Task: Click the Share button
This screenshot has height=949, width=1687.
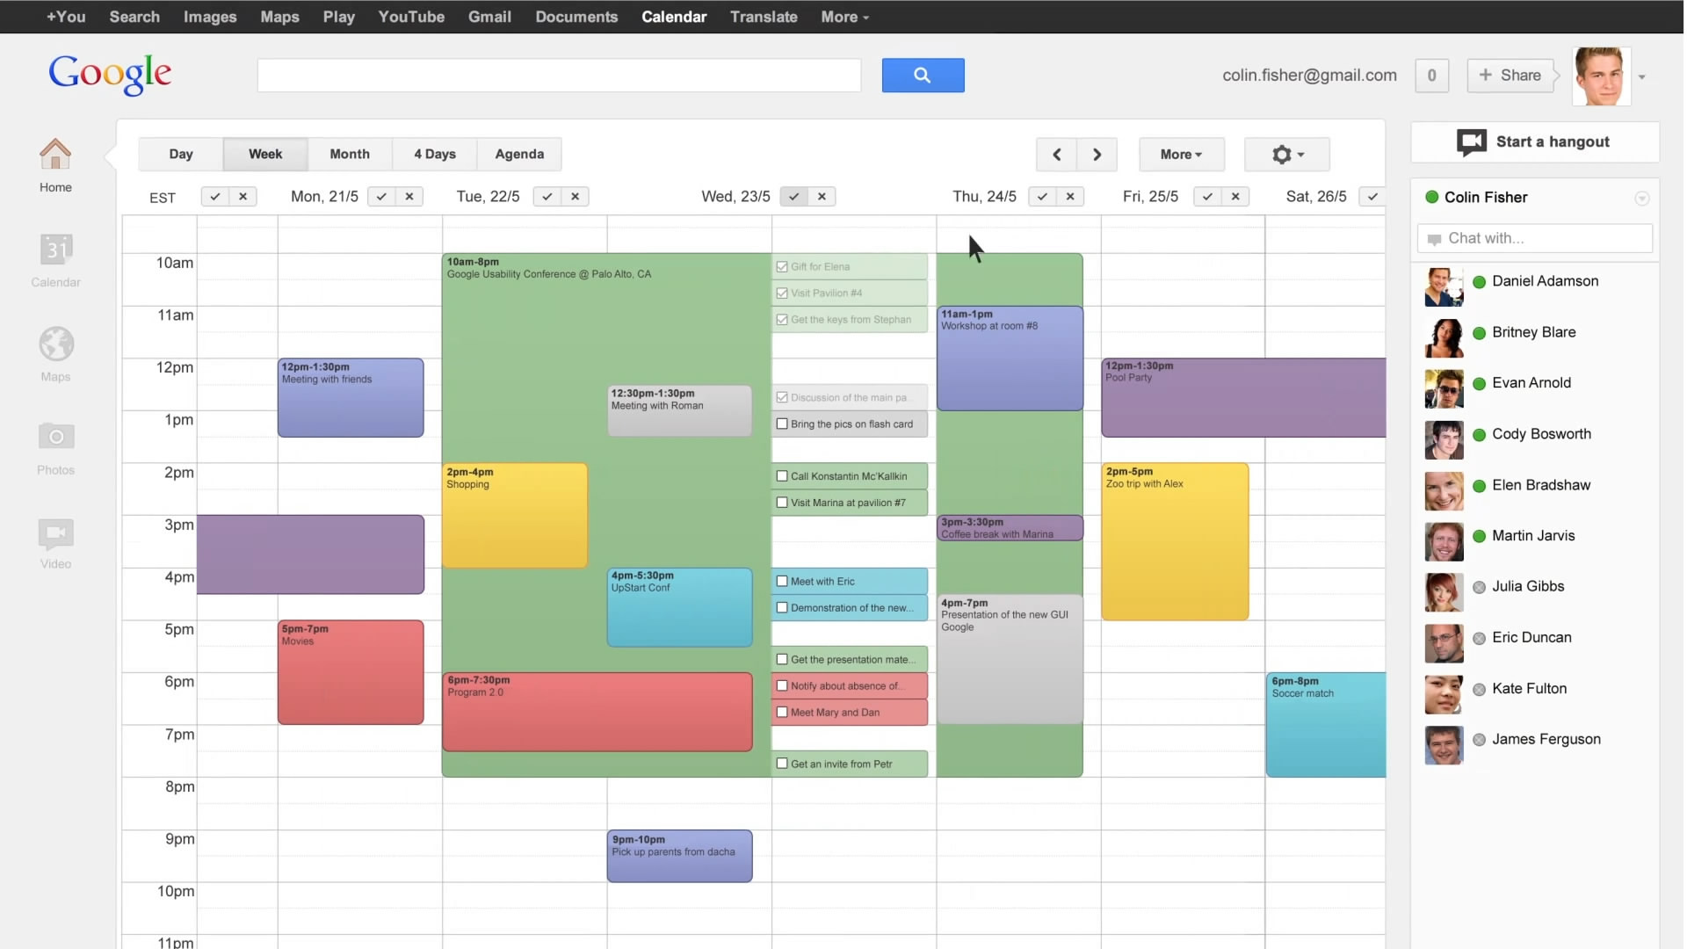Action: 1510,76
